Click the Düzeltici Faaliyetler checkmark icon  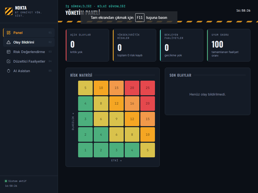pos(9,61)
